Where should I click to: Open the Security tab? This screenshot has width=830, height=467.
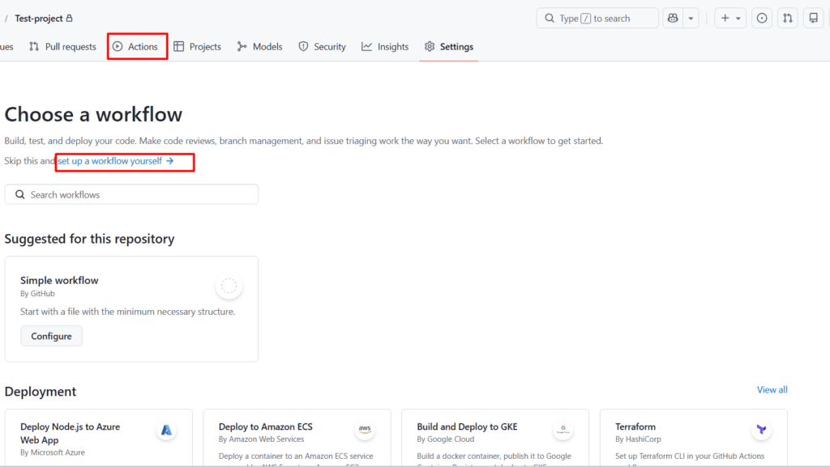point(322,46)
